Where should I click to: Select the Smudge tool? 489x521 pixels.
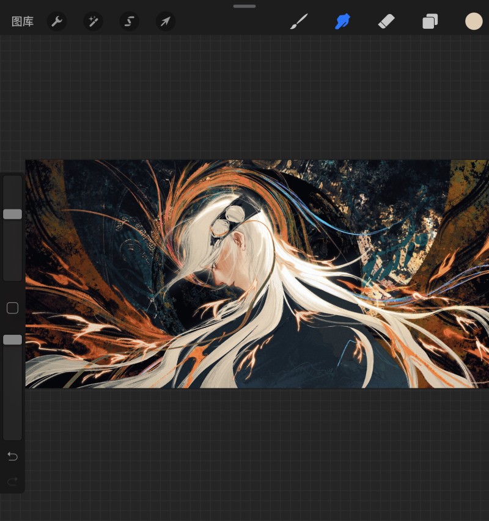342,21
